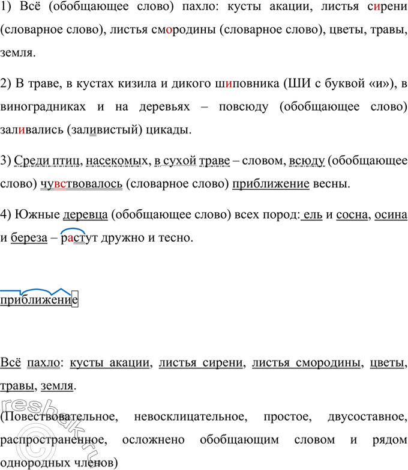This screenshot has width=408, height=470.
Task: Click the word «однородных»
Action: coord(35,463)
